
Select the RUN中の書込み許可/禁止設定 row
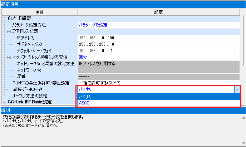click(x=41, y=83)
